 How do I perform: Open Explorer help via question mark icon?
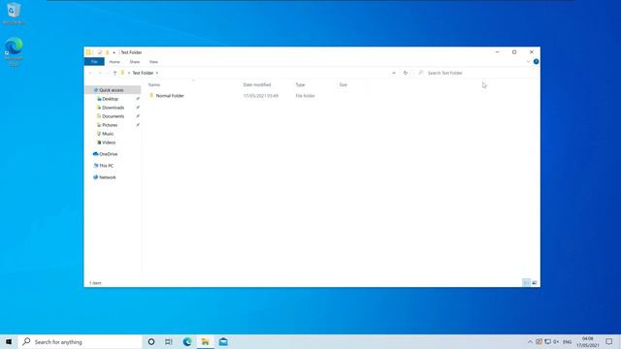pyautogui.click(x=536, y=62)
